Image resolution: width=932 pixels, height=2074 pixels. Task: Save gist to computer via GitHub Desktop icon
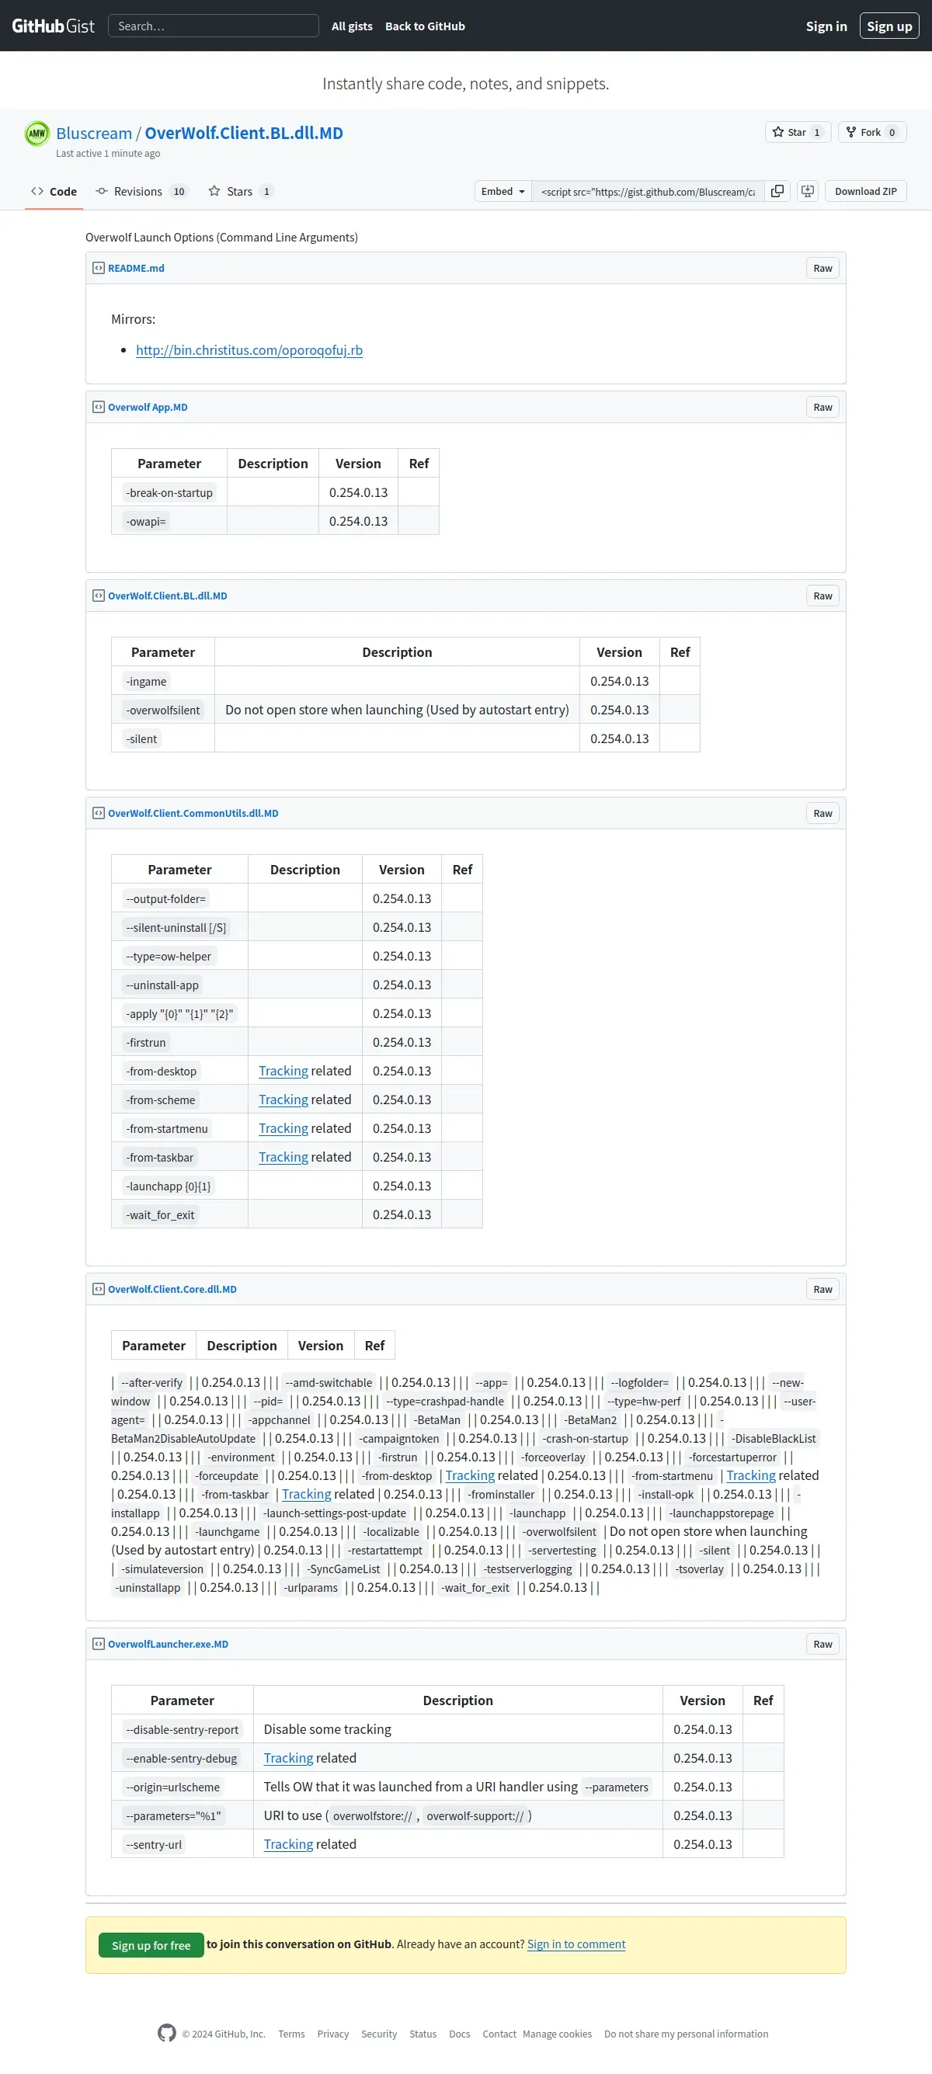807,191
